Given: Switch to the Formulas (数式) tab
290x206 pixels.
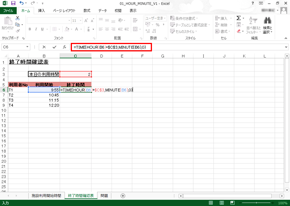Looking at the screenshot, I should pyautogui.click(x=87, y=10).
